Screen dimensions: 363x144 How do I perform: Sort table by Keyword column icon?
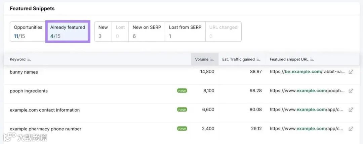tap(29, 60)
